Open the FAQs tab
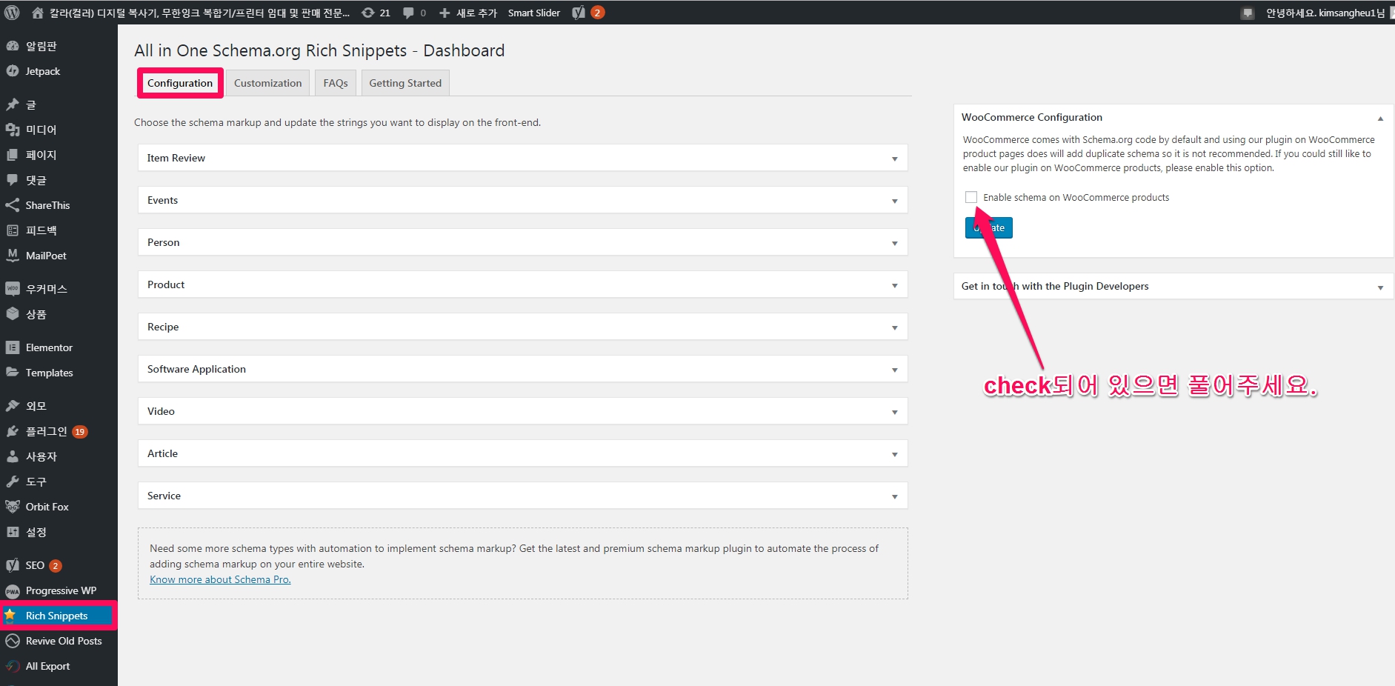The image size is (1395, 686). coord(336,83)
